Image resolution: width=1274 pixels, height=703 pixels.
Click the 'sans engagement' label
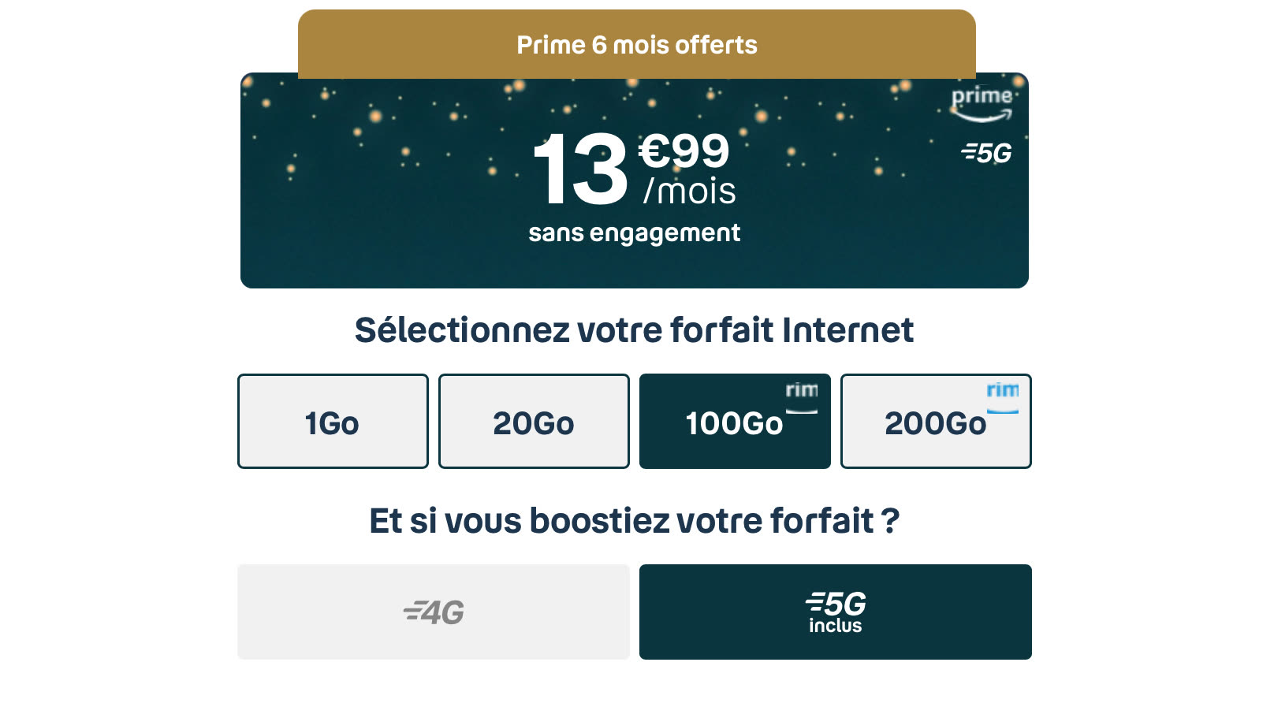pos(635,232)
